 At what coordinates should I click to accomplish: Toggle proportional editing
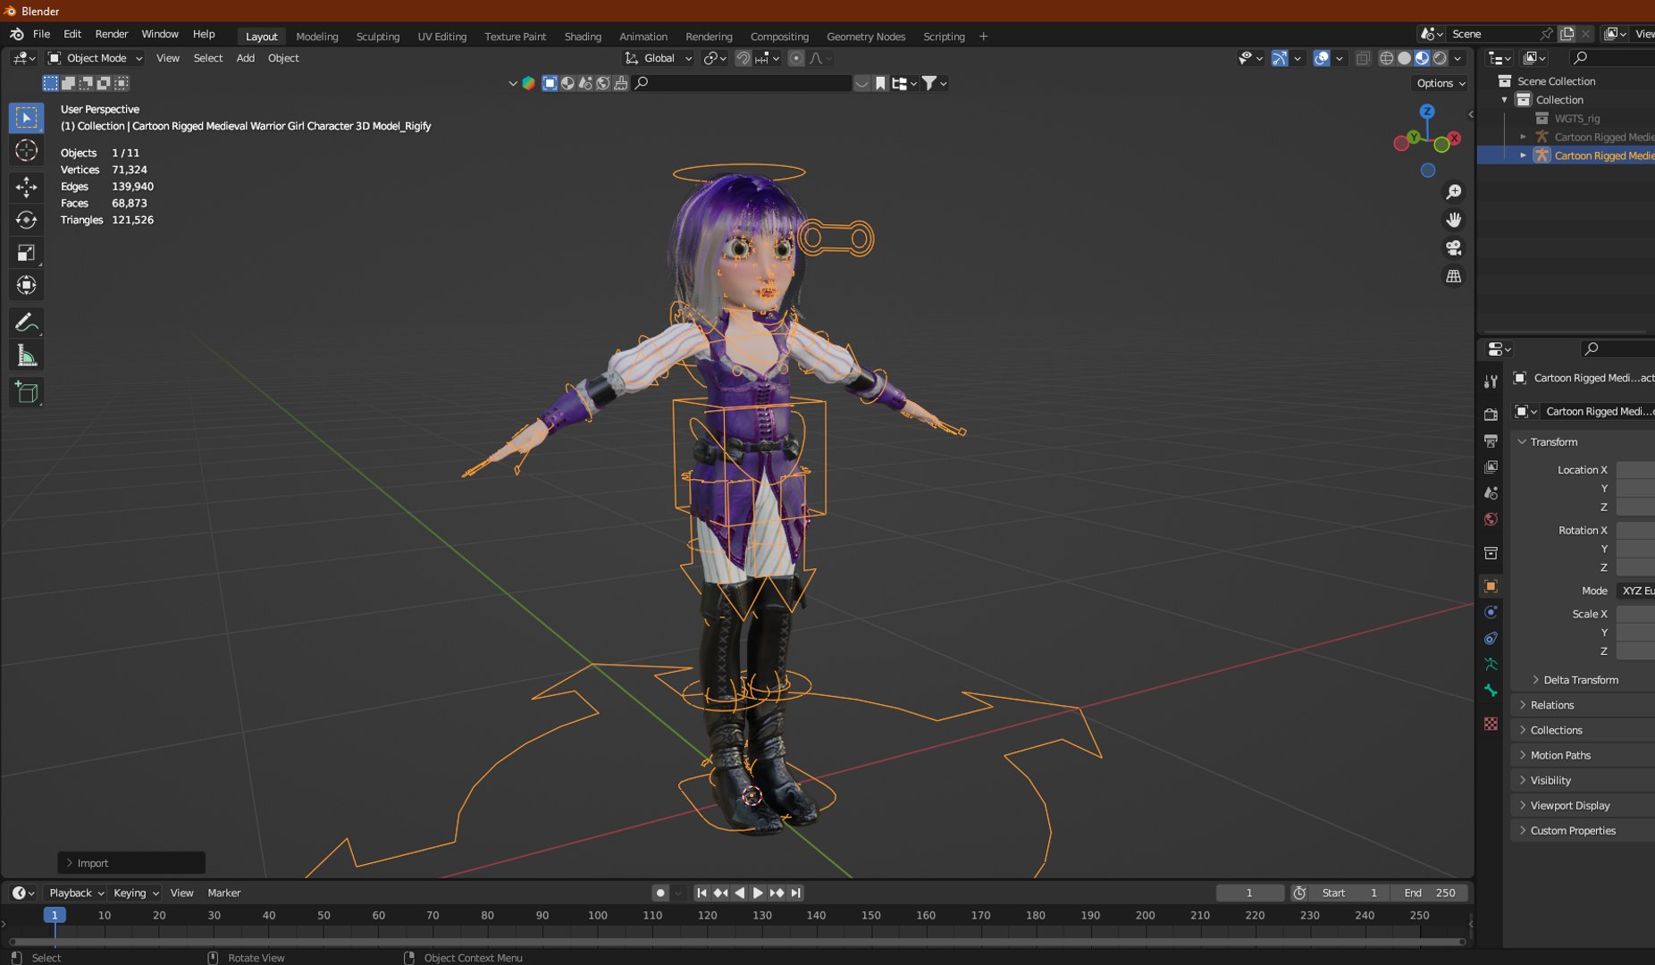(795, 58)
